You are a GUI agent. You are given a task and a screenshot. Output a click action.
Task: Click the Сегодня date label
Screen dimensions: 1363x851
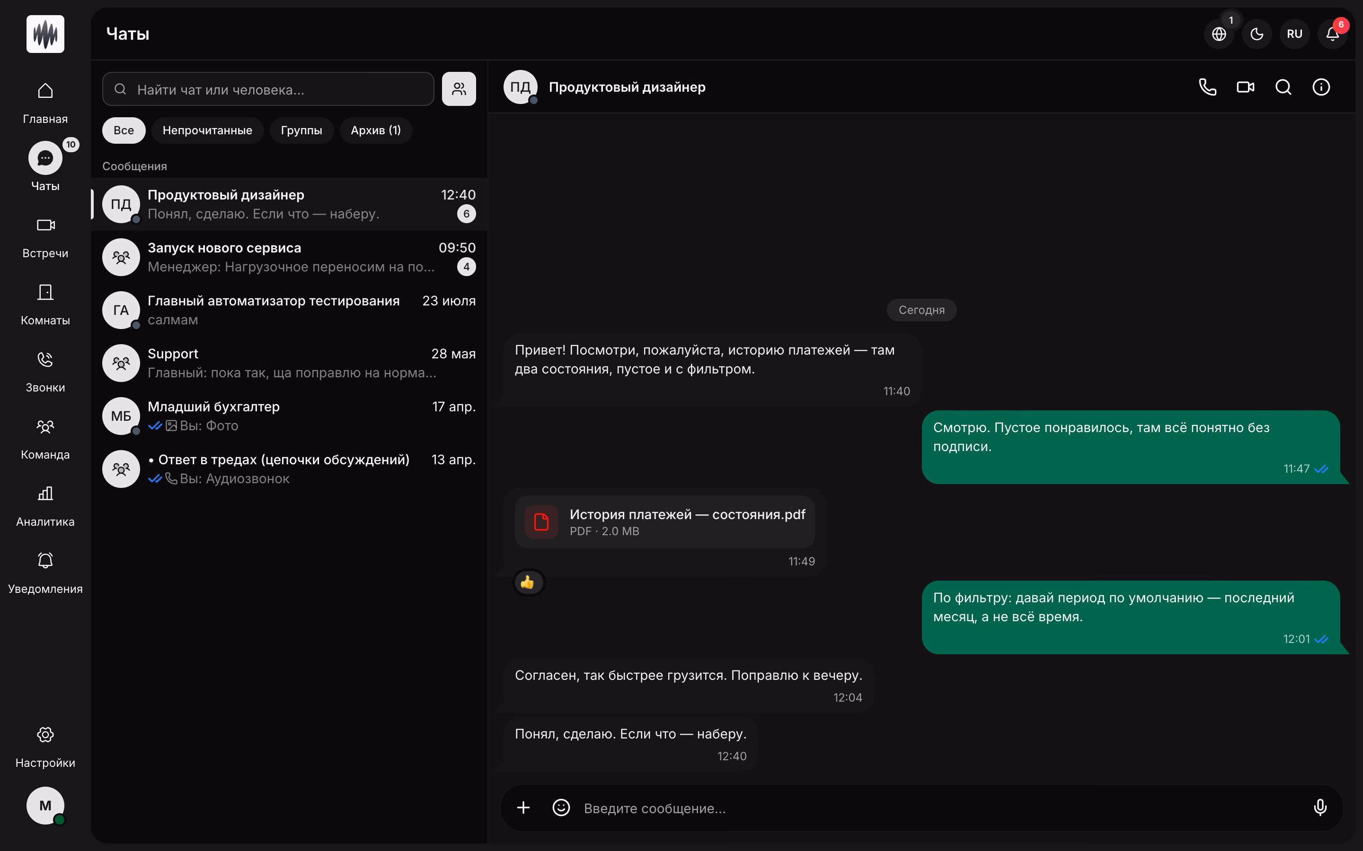921,310
